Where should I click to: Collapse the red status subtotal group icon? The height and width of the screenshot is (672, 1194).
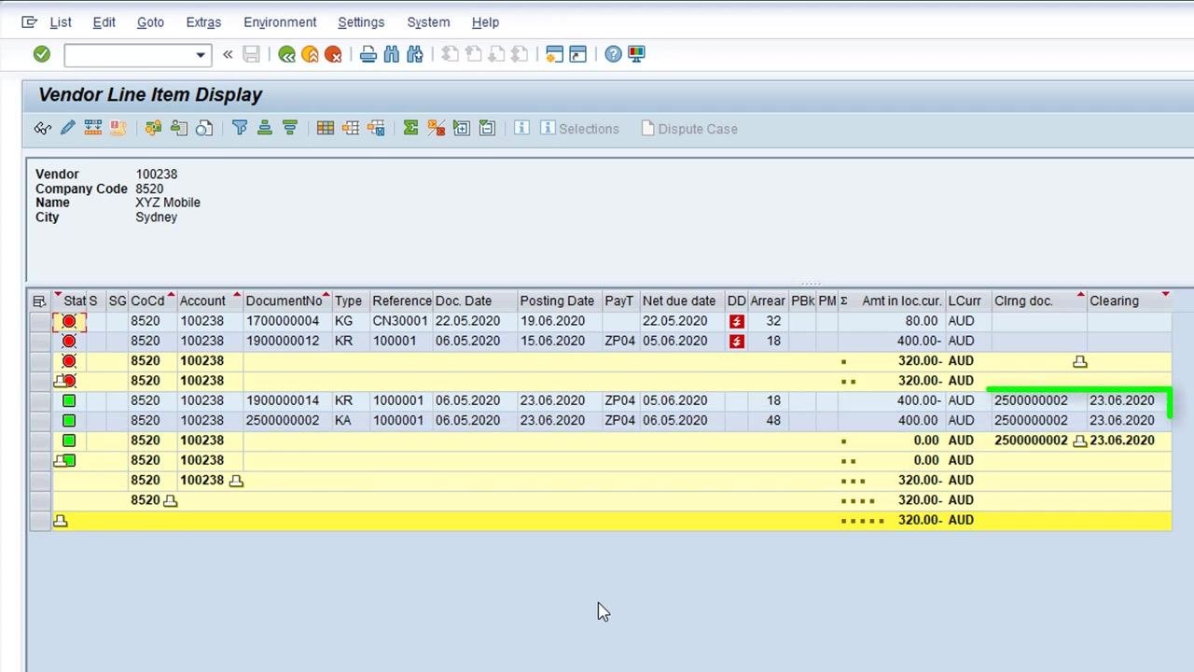point(60,381)
